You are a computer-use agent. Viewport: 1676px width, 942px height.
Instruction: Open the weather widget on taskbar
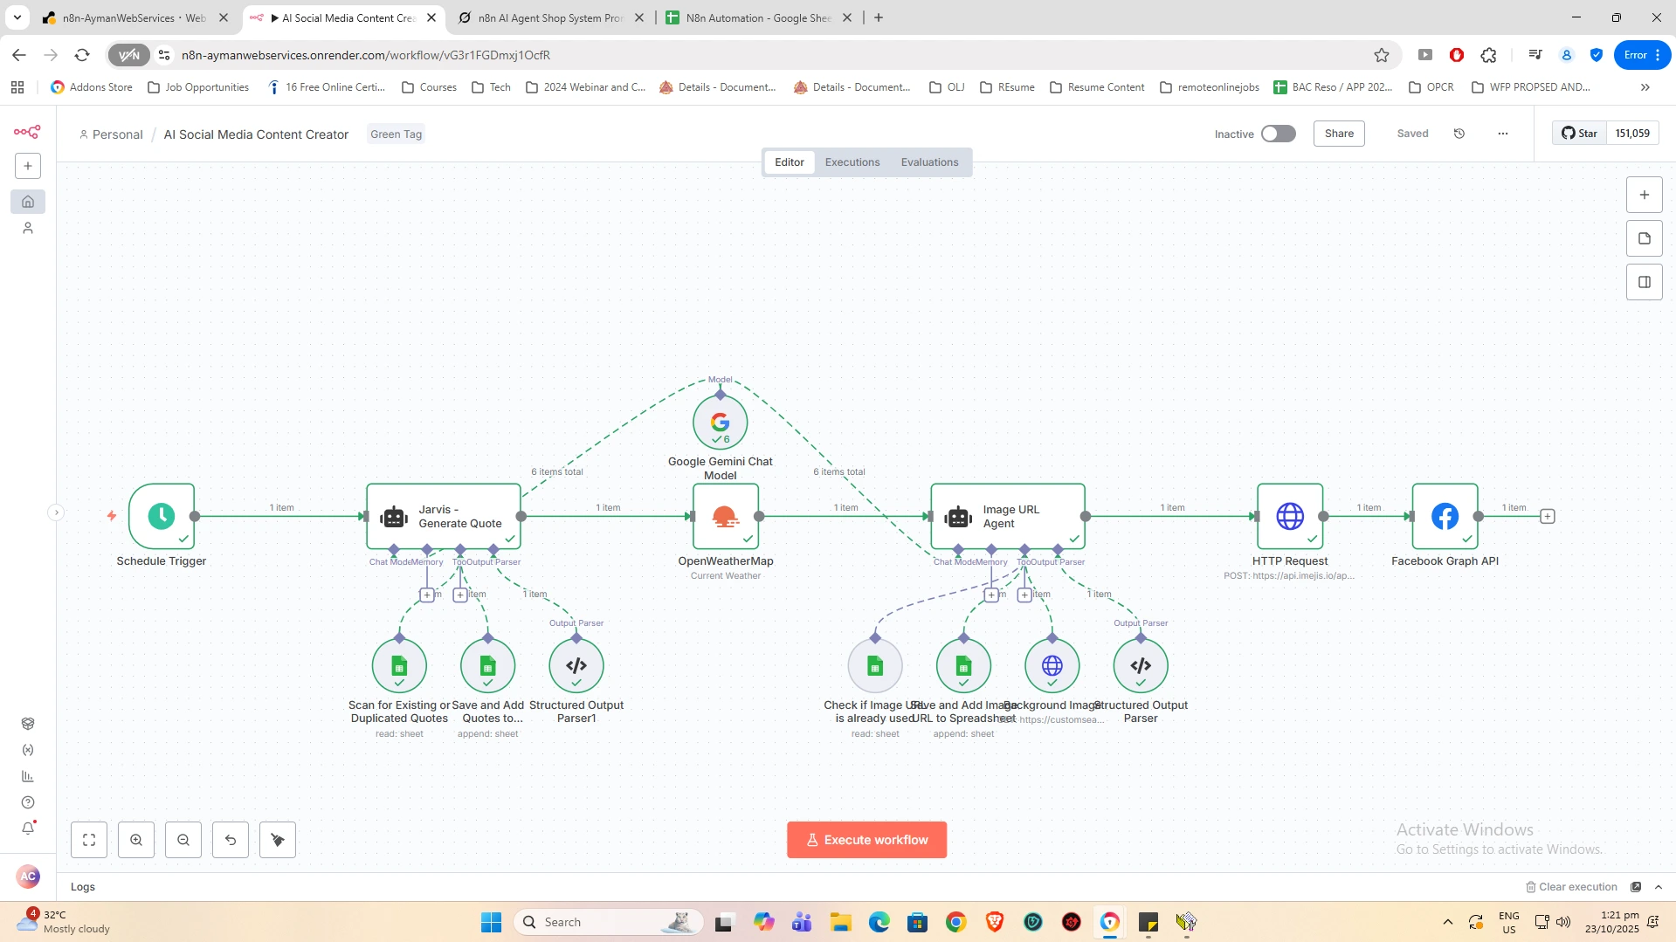[66, 922]
